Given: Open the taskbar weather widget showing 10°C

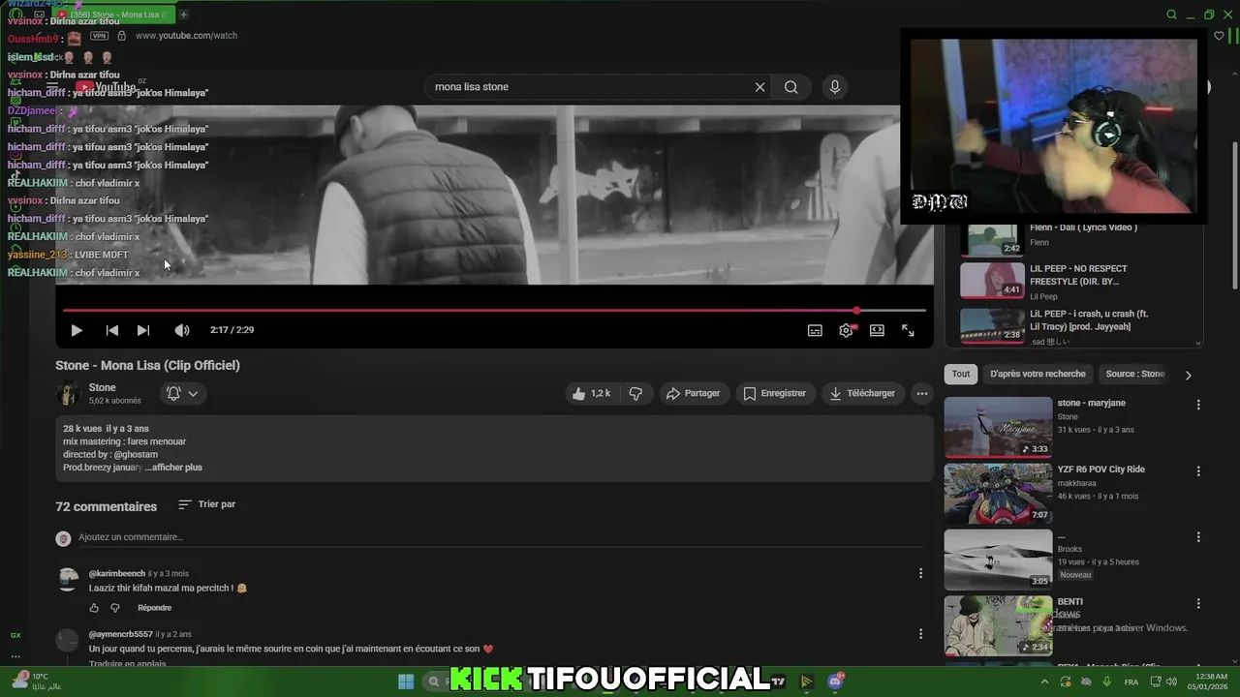Looking at the screenshot, I should [x=35, y=681].
